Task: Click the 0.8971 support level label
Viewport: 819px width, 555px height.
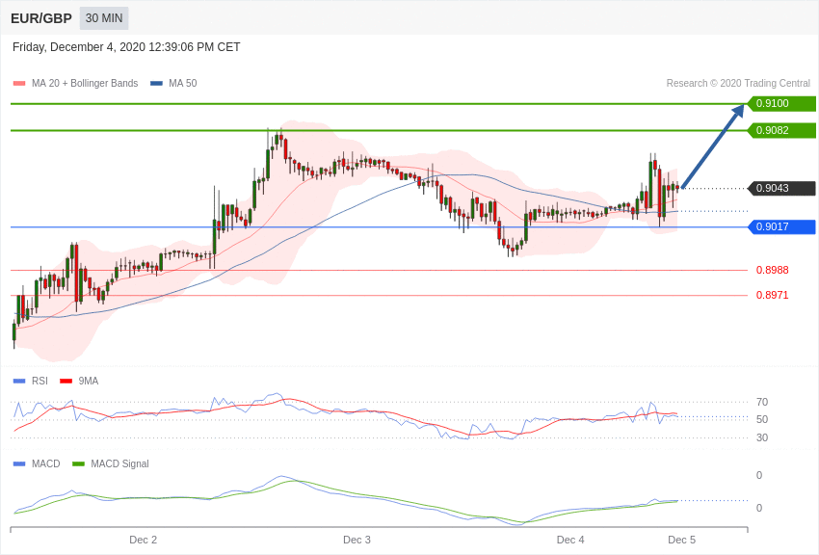Action: pos(773,295)
